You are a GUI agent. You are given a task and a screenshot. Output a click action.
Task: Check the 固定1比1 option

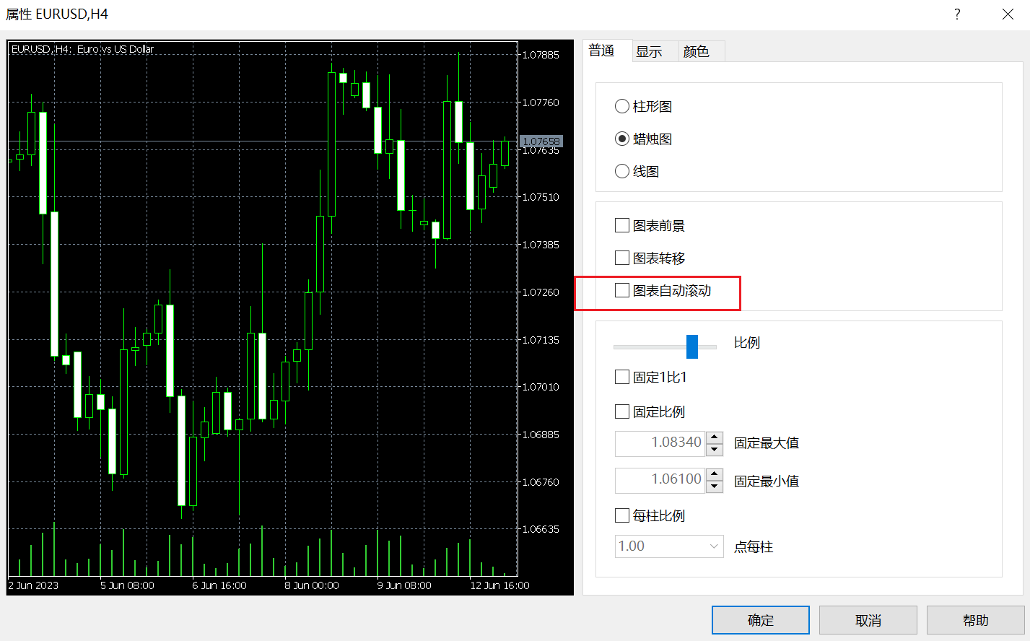[622, 378]
